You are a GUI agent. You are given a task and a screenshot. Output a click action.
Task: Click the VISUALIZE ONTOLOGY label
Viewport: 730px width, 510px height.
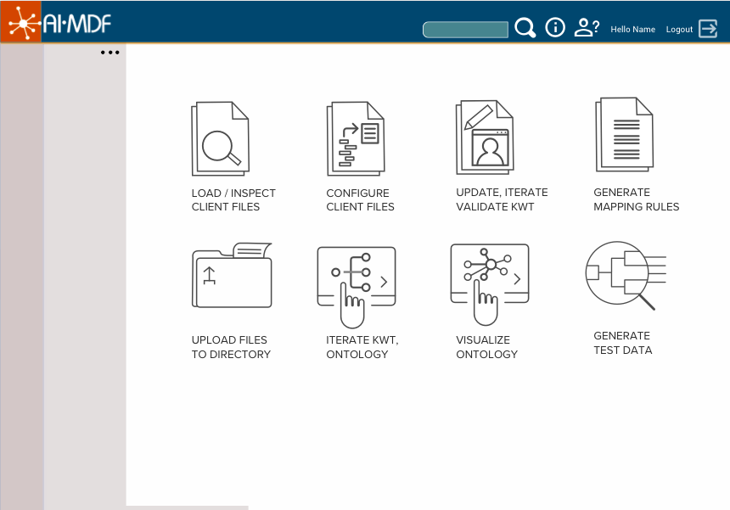coord(486,347)
